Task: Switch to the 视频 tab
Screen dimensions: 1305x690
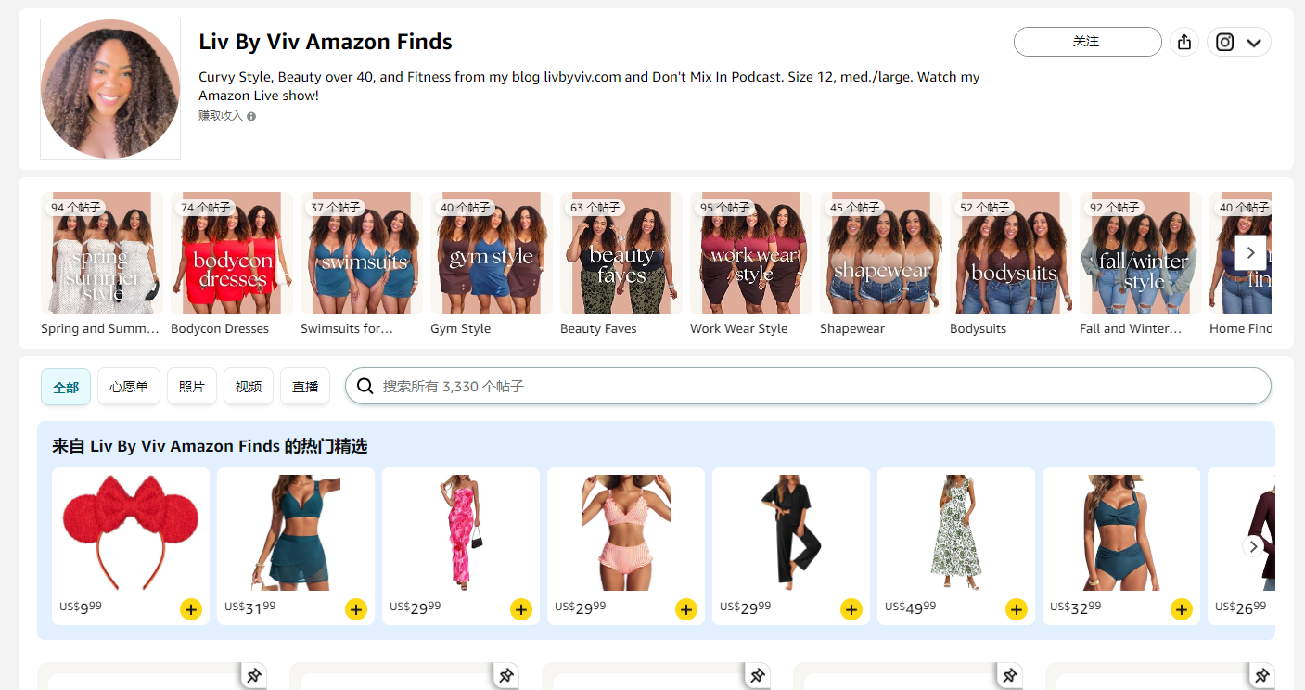Action: [x=249, y=387]
